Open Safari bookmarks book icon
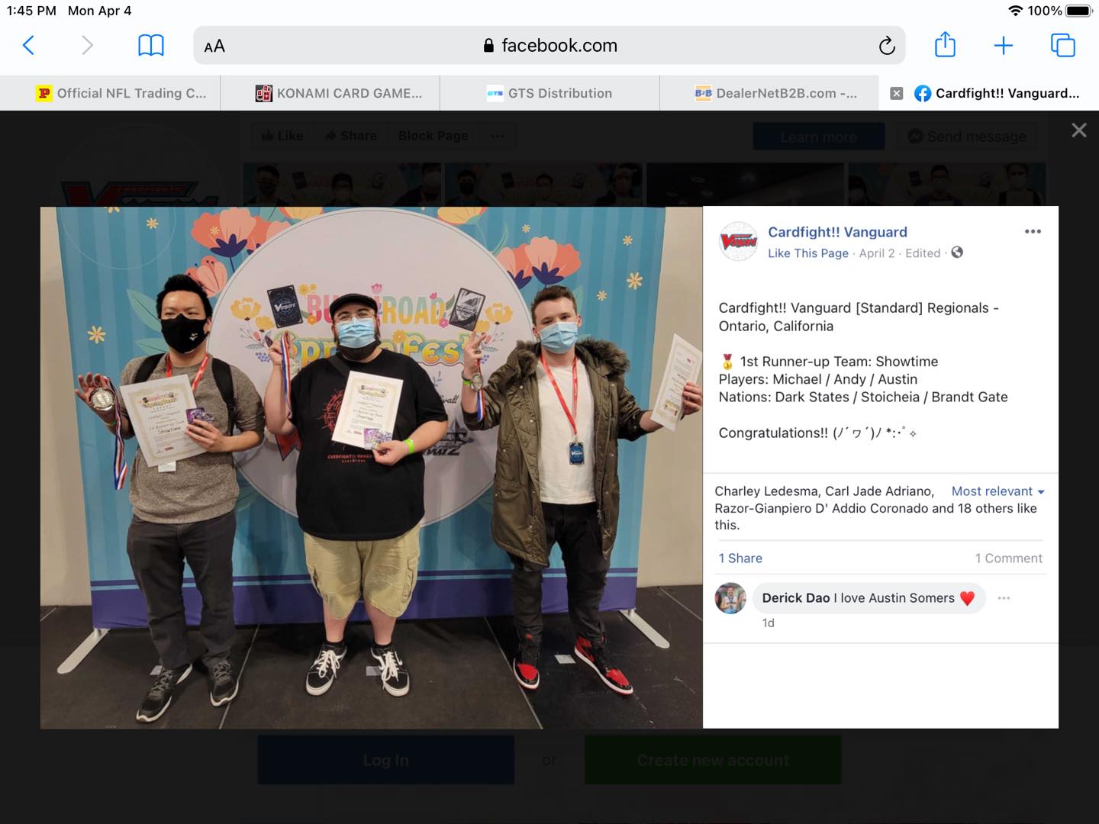1099x824 pixels. 150,46
